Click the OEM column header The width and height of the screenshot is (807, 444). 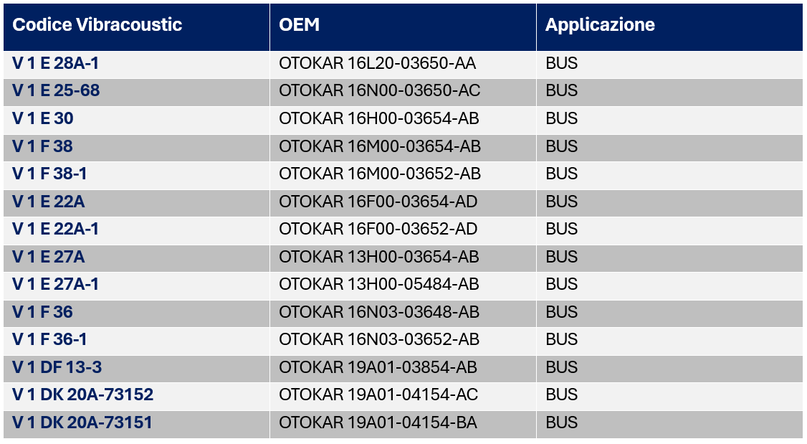pos(299,24)
